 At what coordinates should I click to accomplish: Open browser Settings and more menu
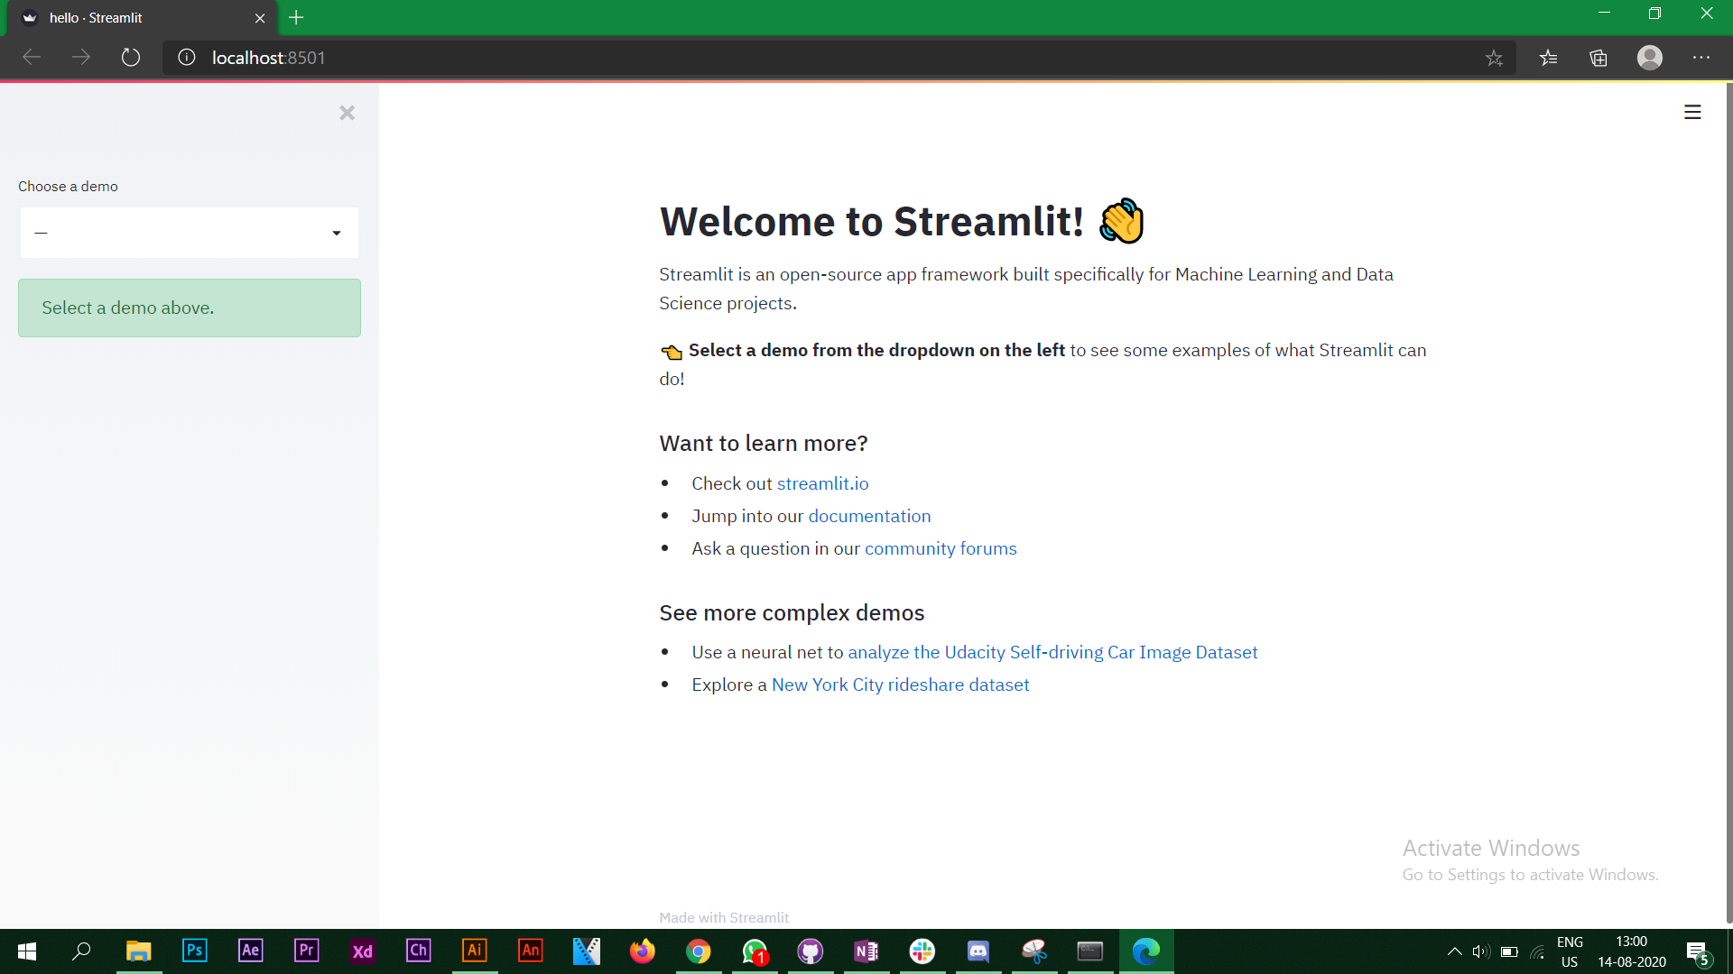(x=1701, y=58)
